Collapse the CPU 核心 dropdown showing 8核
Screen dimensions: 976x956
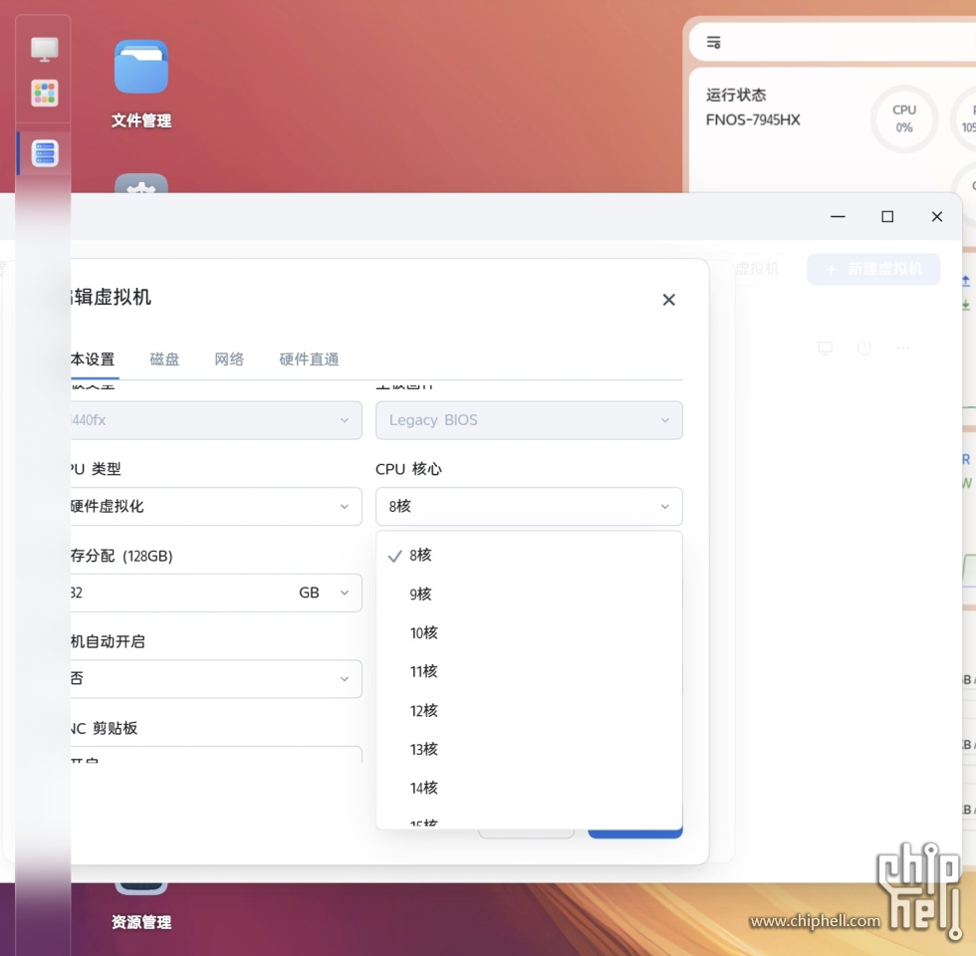point(529,506)
